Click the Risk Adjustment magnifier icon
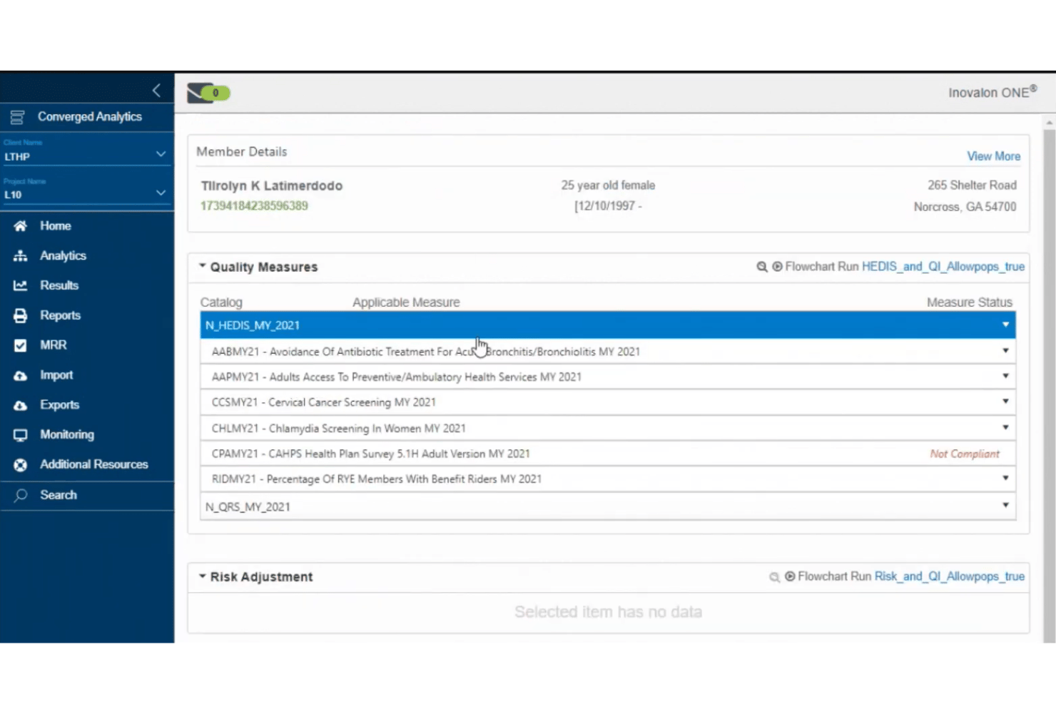This screenshot has height=704, width=1056. tap(774, 577)
